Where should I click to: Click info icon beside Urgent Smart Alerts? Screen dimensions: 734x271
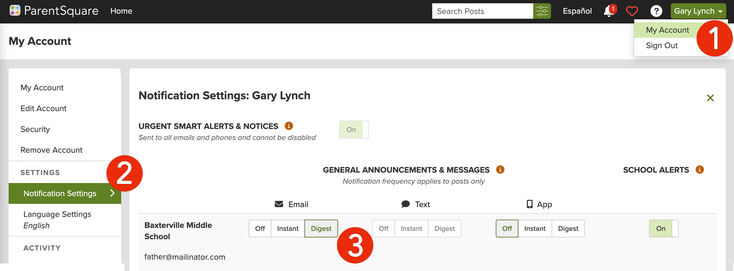[x=289, y=126]
